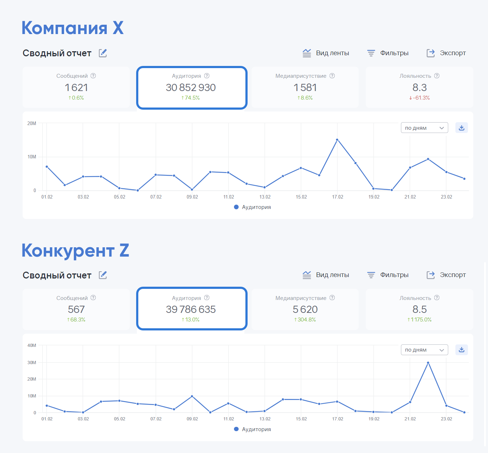This screenshot has height=453, width=488.
Task: Select the Медиаприсутствие 5 620 metric card
Action: (x=305, y=309)
